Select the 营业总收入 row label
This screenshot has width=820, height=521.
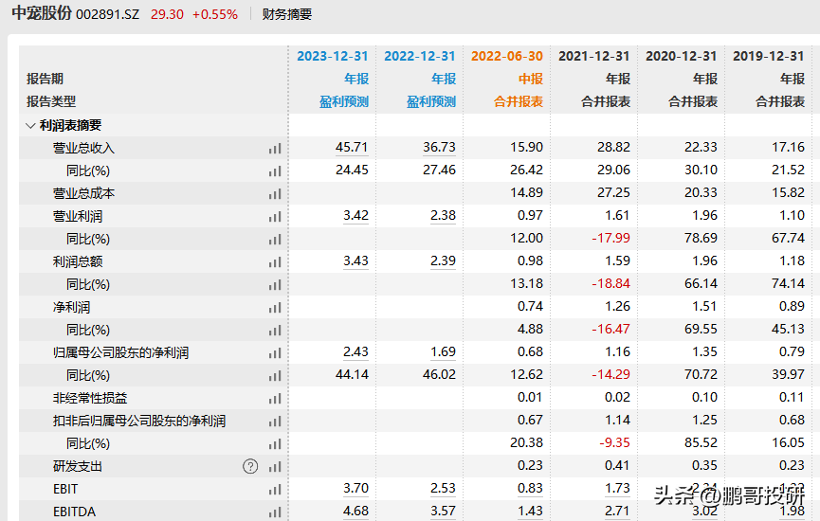[x=83, y=149]
